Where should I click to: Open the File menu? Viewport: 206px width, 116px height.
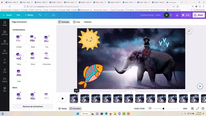[x=18, y=15]
